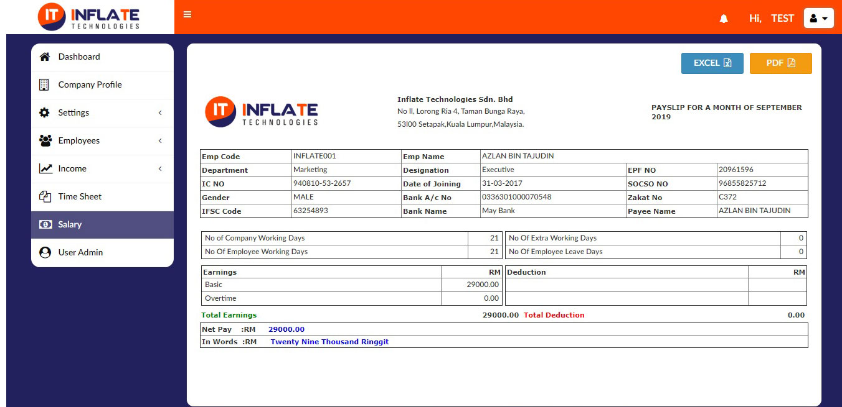Open the notification bell
842x407 pixels.
(724, 19)
